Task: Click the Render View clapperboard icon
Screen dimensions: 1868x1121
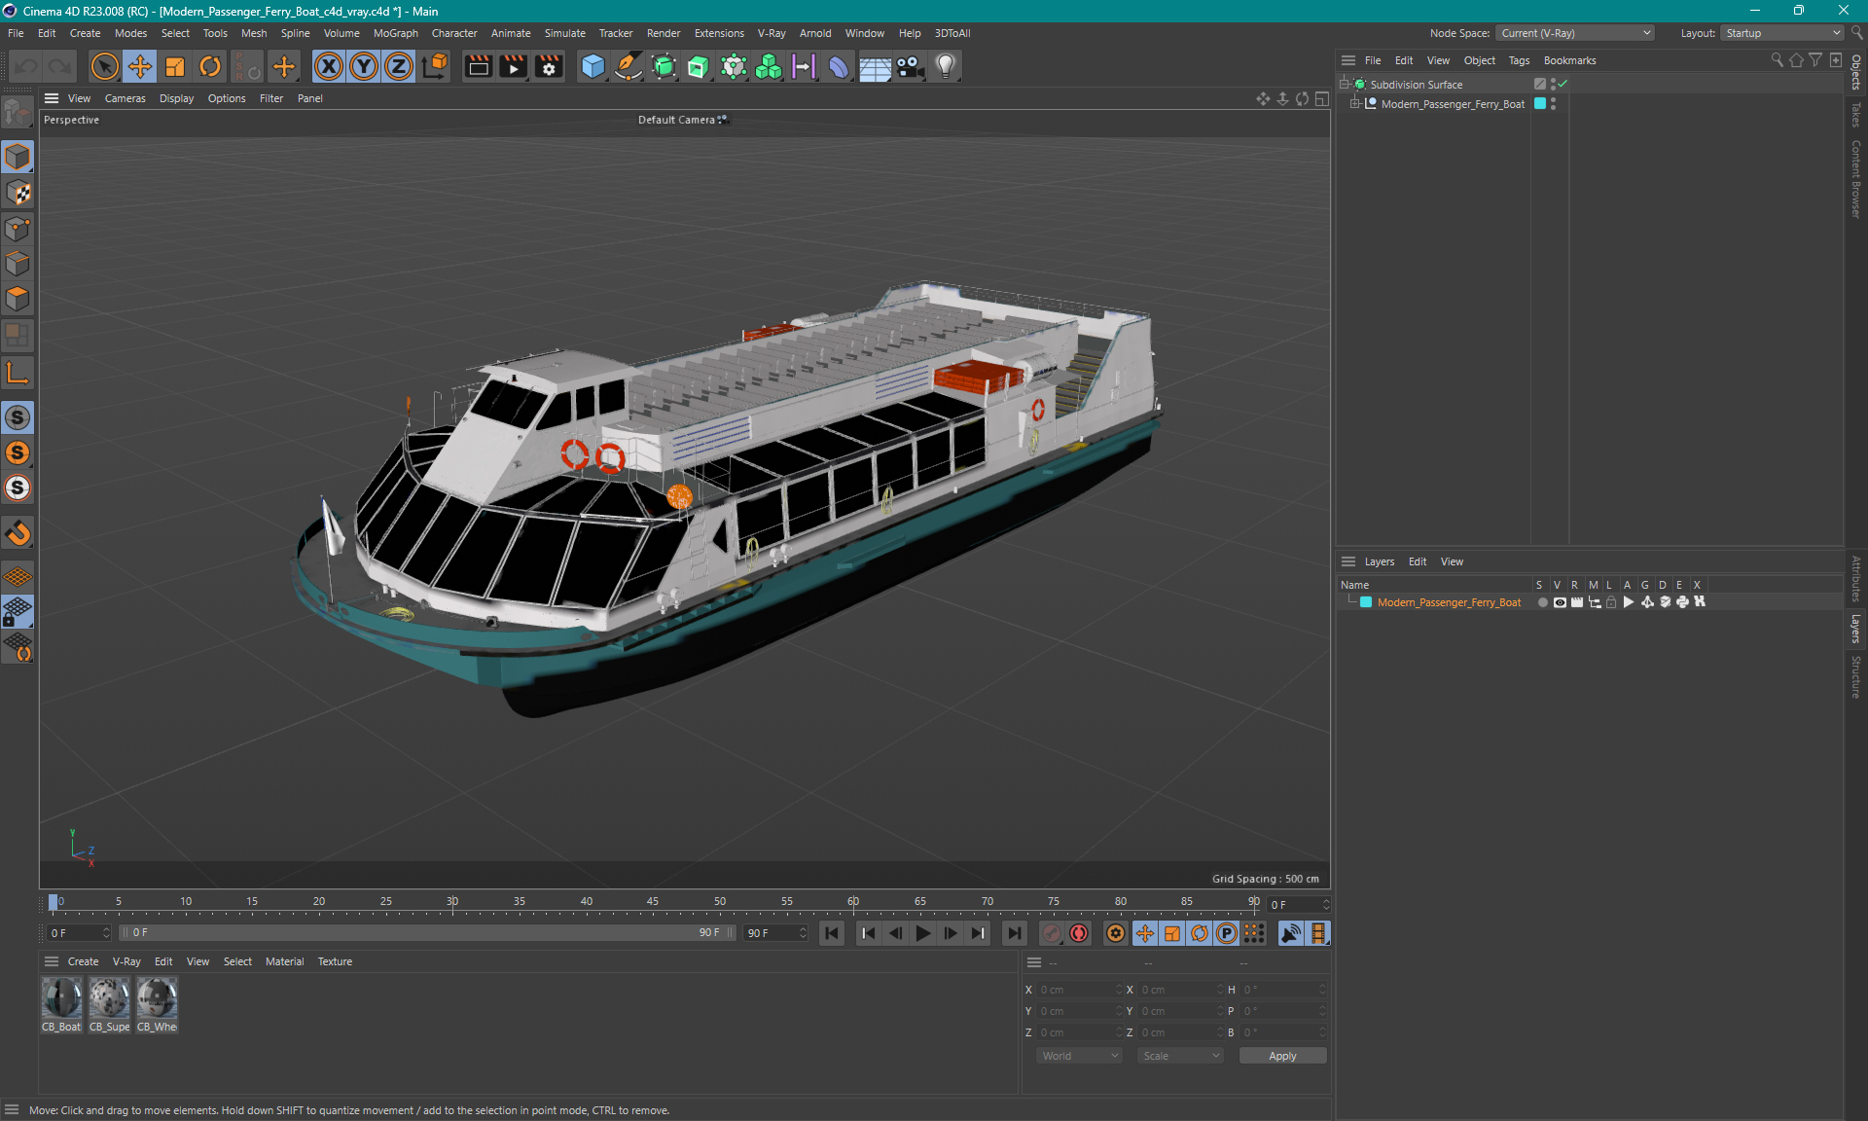Action: coord(478,66)
